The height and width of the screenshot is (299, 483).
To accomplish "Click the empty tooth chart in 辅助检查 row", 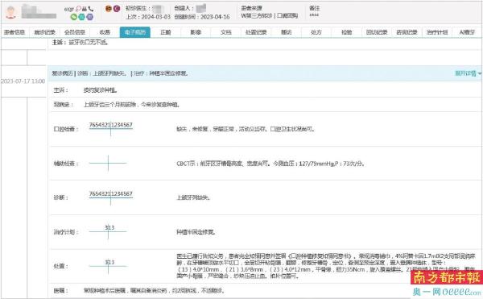I will click(108, 163).
